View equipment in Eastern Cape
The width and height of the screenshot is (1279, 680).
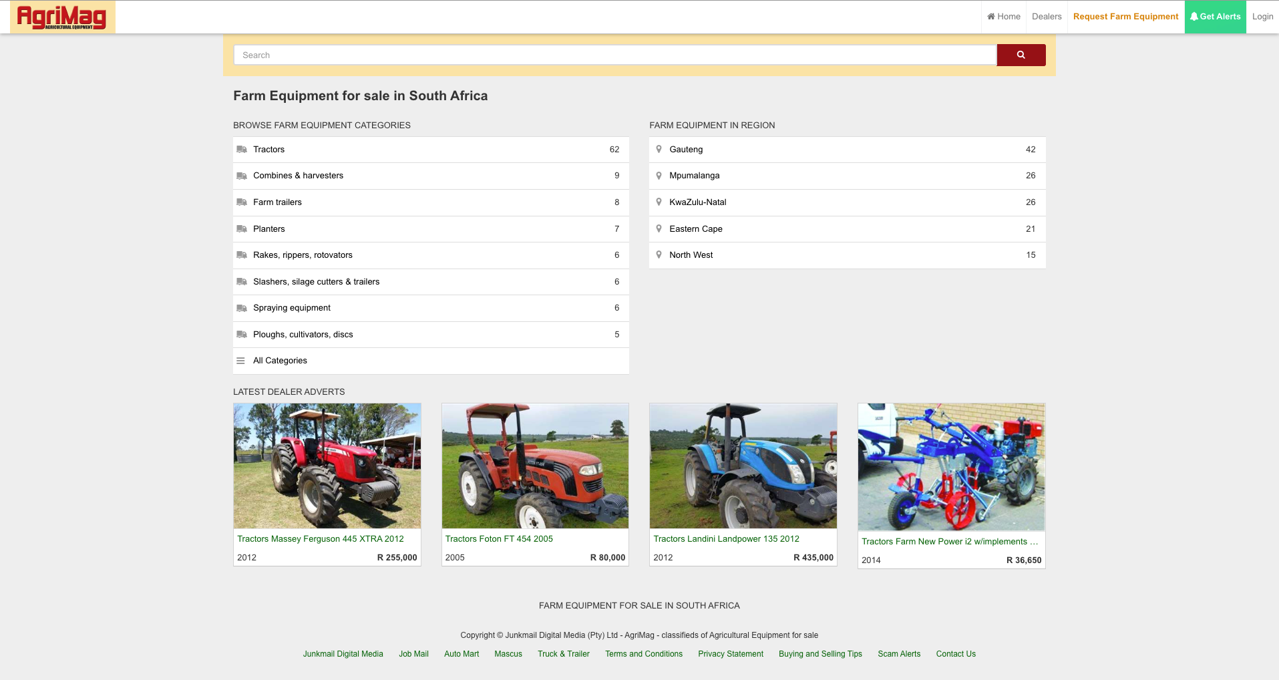point(847,229)
